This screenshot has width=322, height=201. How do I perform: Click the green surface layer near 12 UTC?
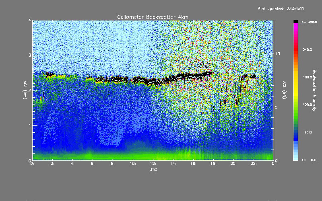click(153, 156)
